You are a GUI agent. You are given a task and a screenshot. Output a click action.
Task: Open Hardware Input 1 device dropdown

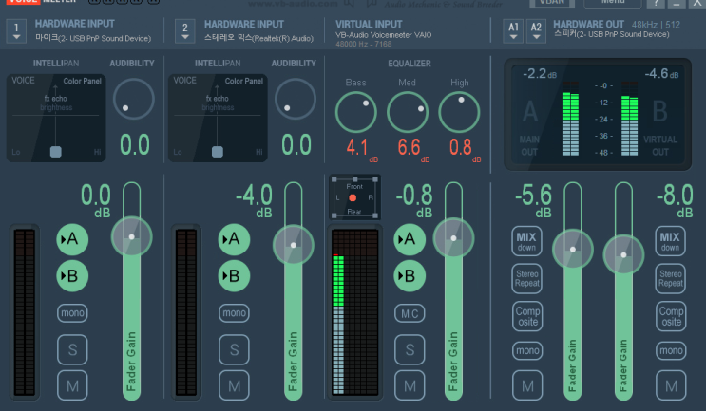[x=16, y=31]
